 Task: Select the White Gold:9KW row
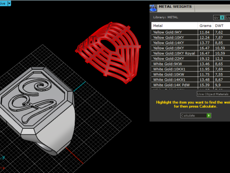[191, 64]
